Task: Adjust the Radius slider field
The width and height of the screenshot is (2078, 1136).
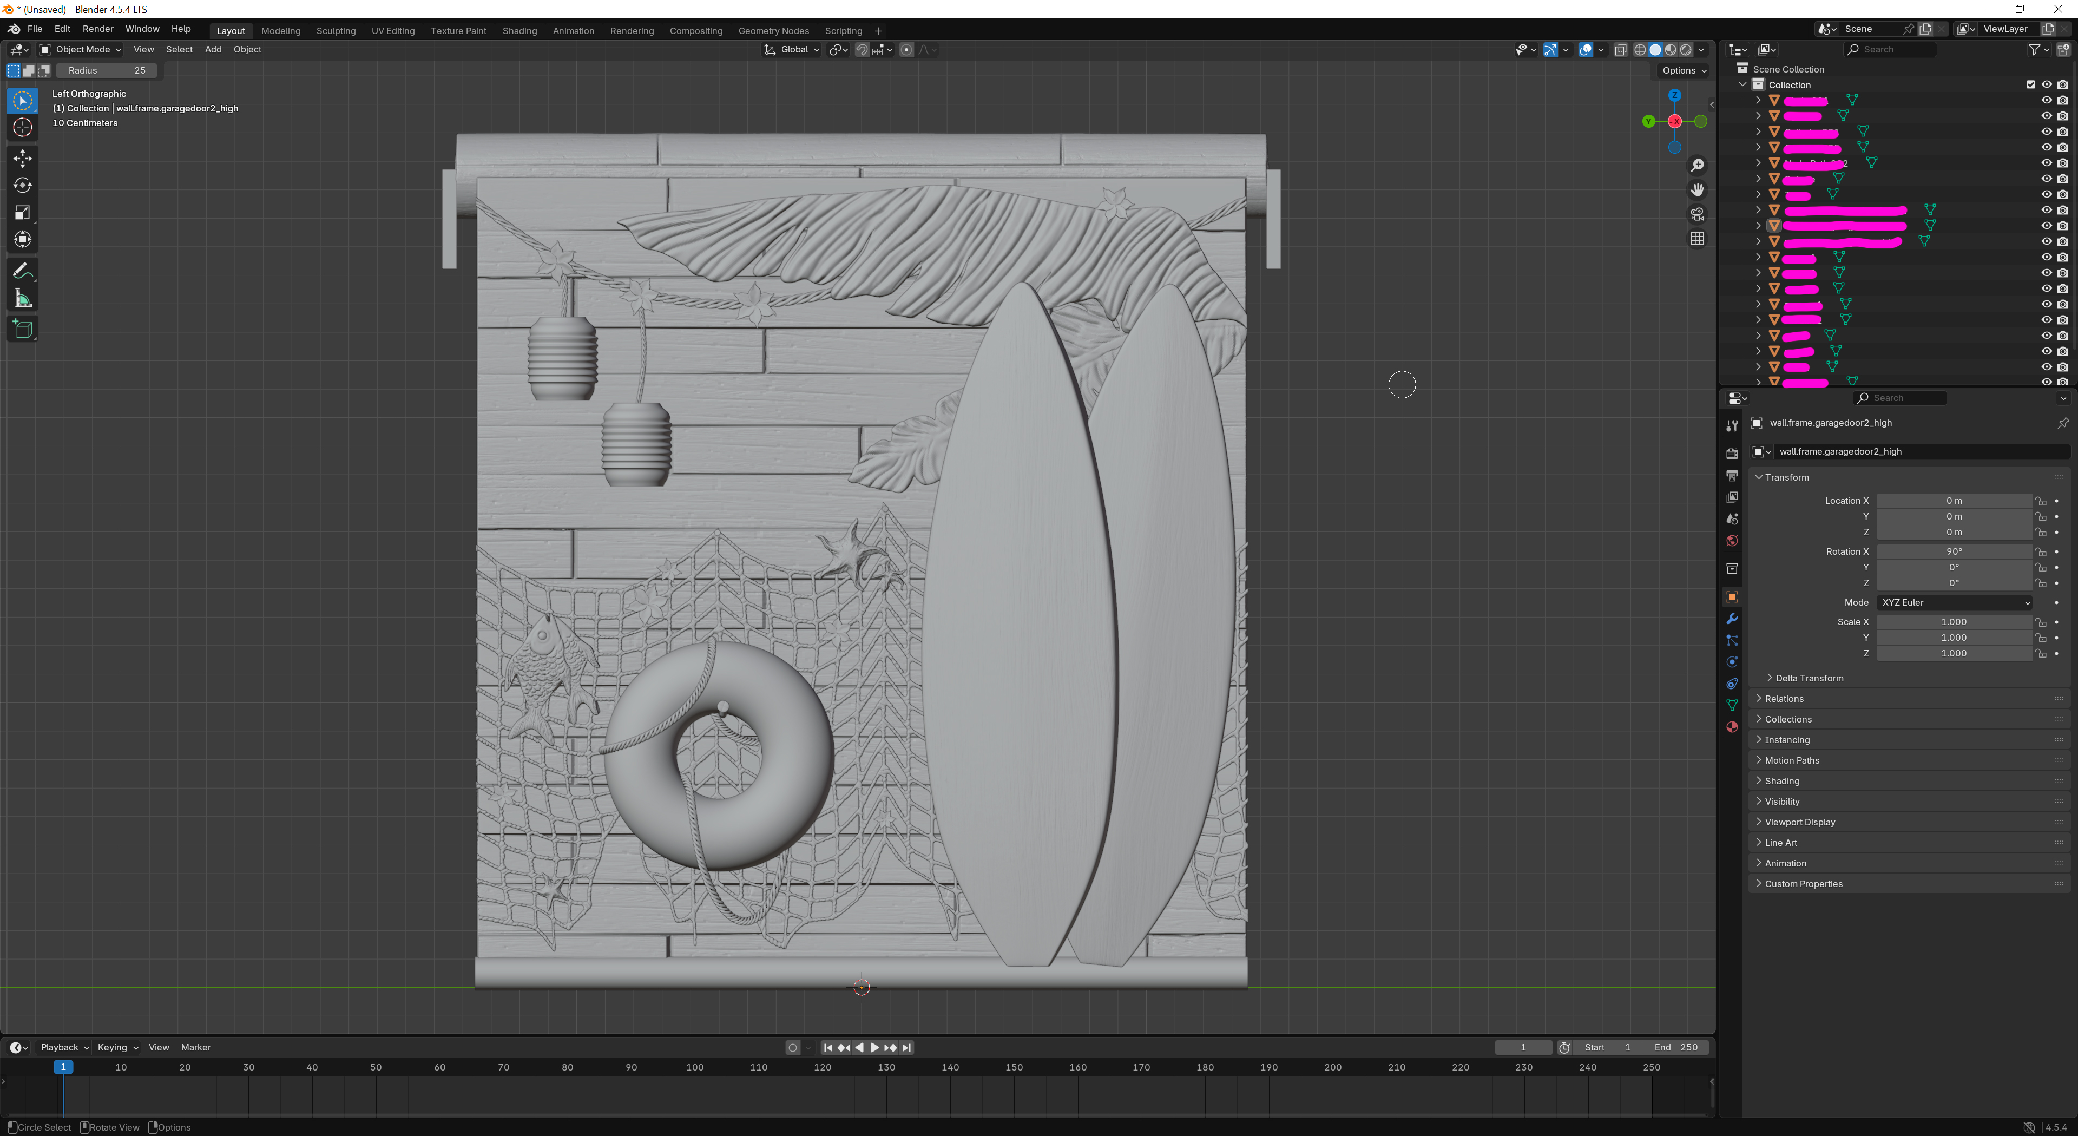Action: pyautogui.click(x=107, y=70)
